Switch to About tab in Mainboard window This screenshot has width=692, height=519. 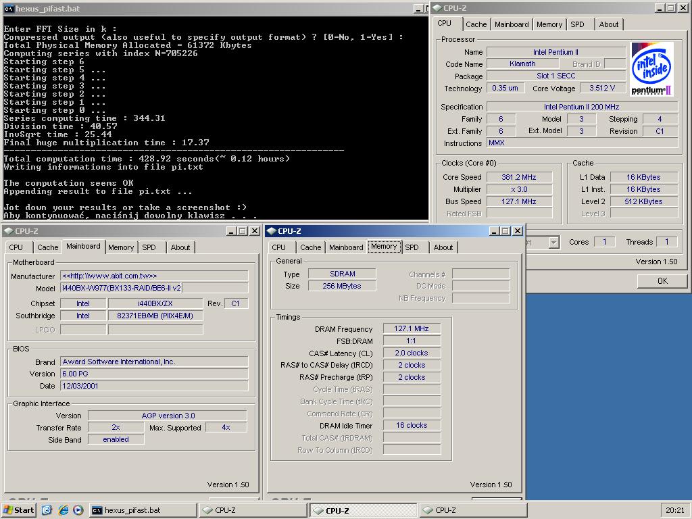[x=180, y=247]
